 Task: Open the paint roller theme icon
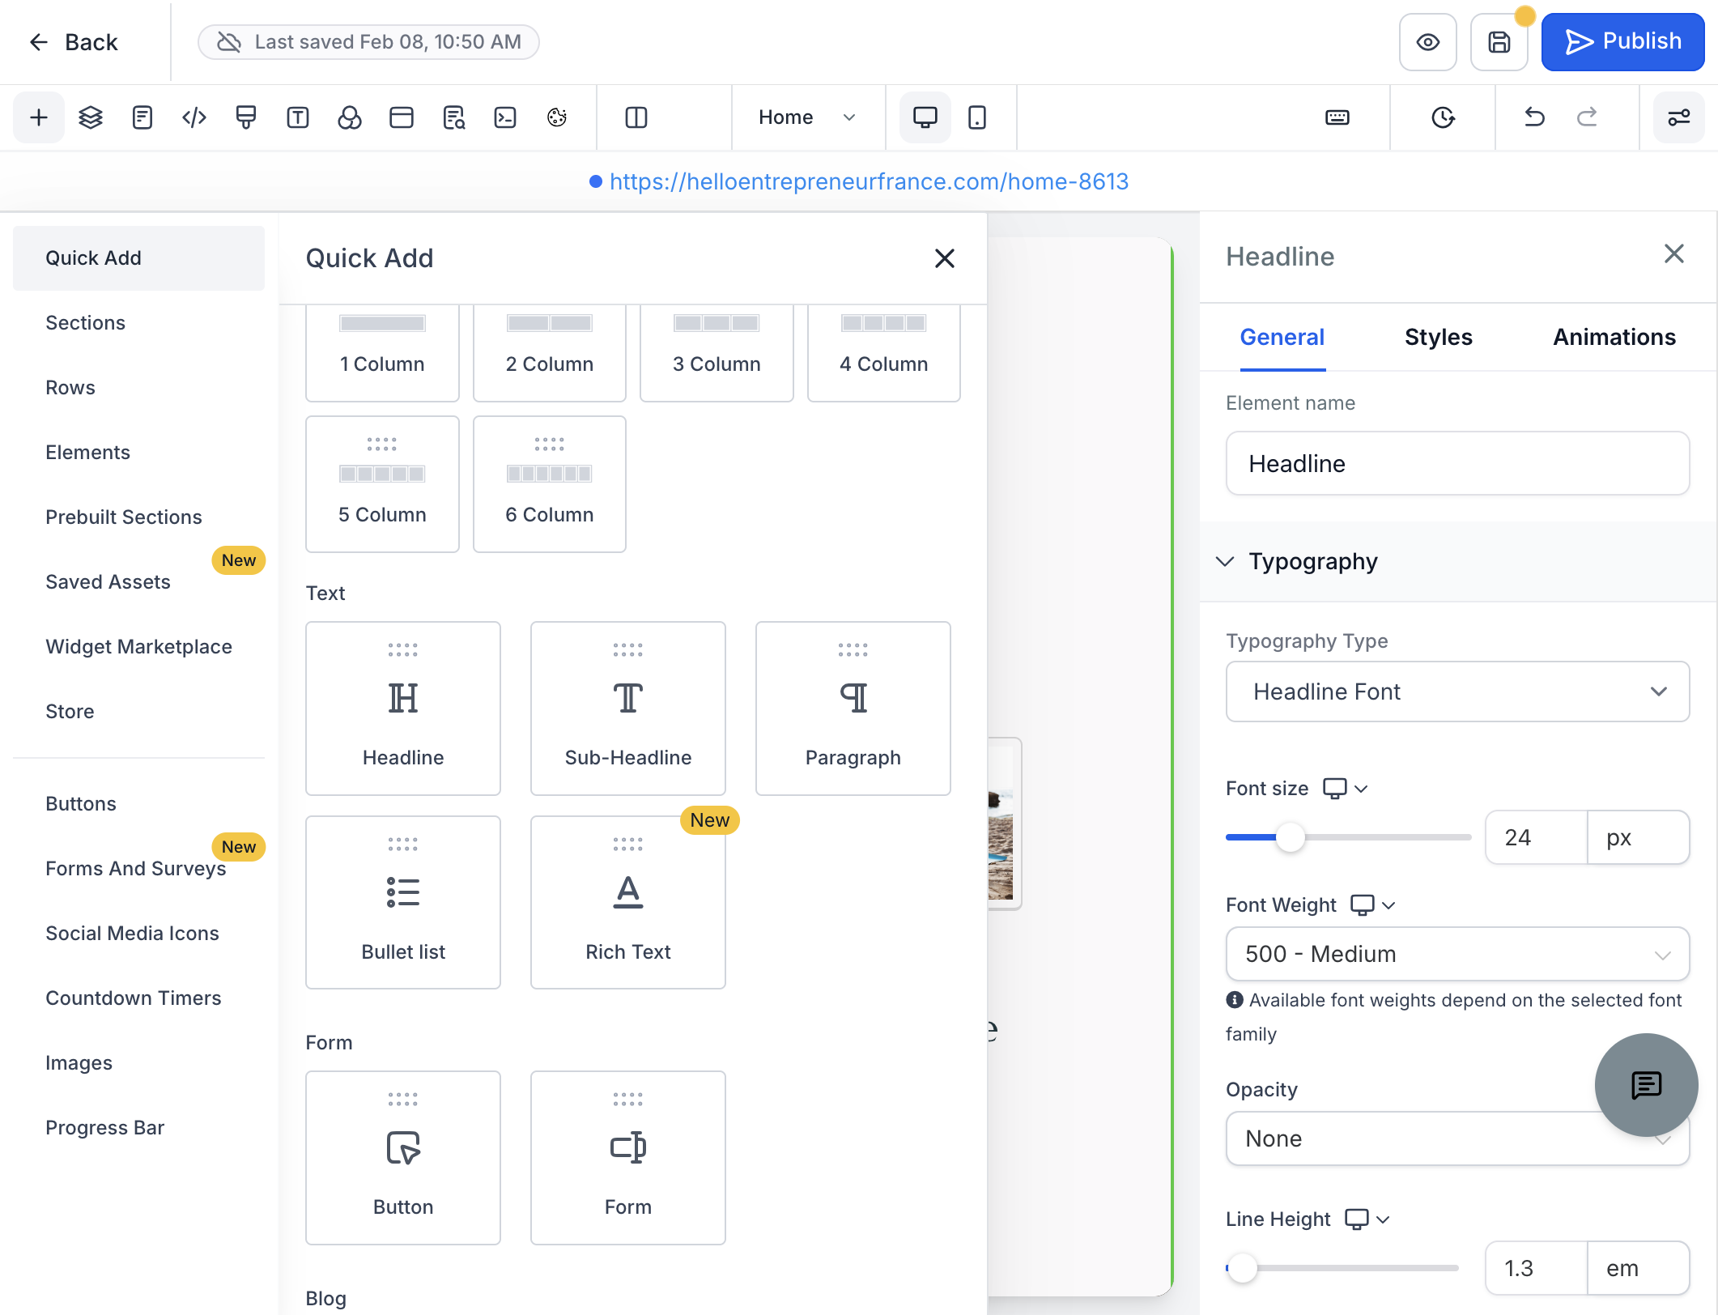click(x=246, y=117)
